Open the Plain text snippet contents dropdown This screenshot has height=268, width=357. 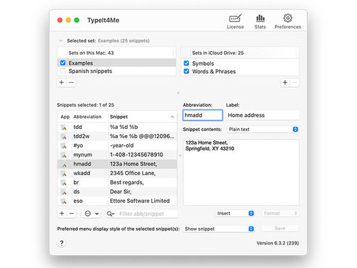click(262, 130)
